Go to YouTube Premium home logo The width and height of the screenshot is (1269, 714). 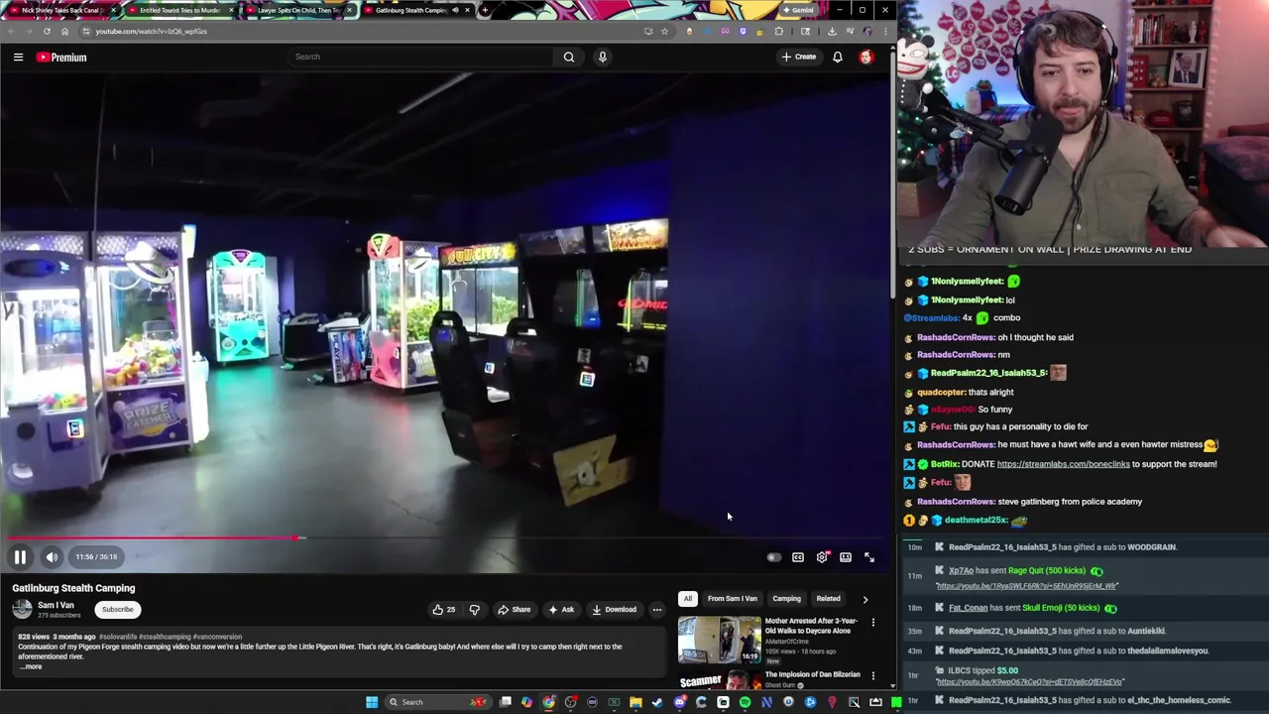61,57
